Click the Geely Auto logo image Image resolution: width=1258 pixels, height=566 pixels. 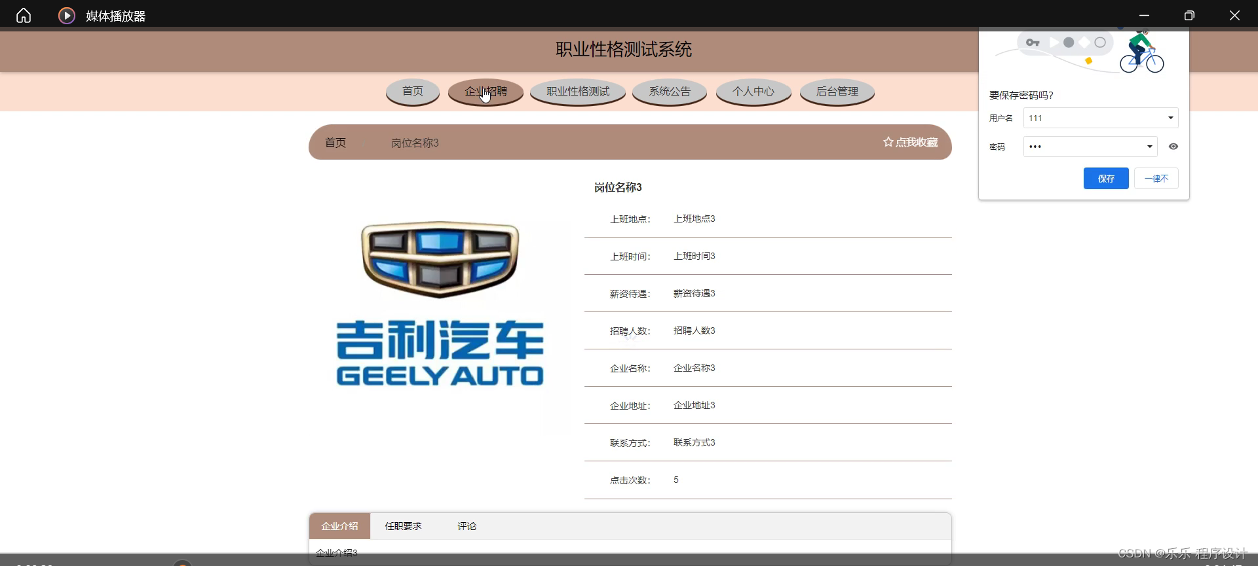440,304
